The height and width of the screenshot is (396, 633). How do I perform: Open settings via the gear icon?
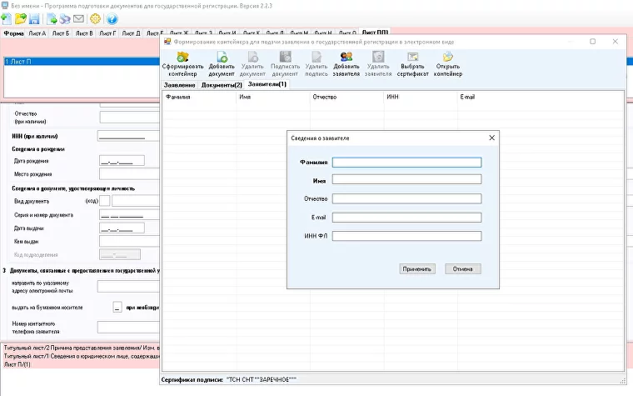click(x=95, y=18)
